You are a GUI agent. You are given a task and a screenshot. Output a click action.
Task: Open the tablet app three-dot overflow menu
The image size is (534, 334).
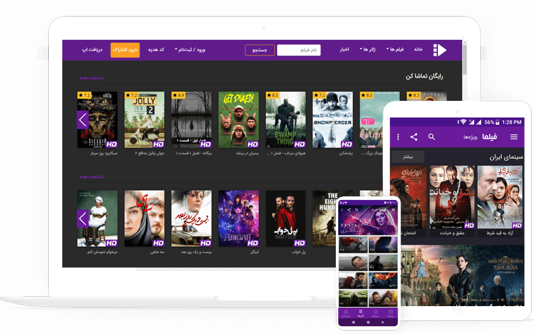click(x=398, y=137)
